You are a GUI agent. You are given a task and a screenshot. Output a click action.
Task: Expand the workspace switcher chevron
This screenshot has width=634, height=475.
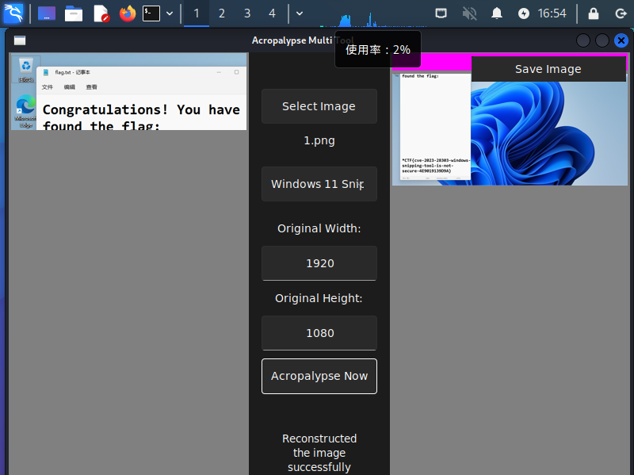(x=299, y=13)
